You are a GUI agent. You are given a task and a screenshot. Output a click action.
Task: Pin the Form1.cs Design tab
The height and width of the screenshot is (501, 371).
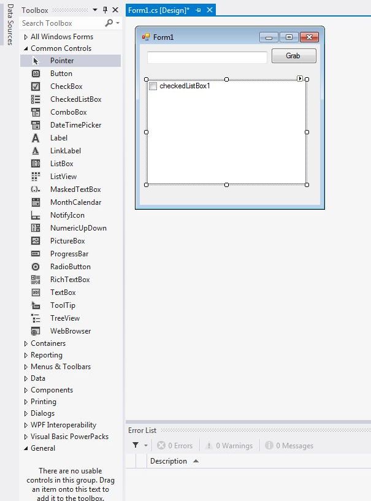tap(198, 10)
